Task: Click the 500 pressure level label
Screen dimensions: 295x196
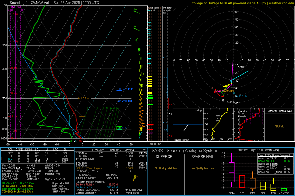Action: coord(4,98)
